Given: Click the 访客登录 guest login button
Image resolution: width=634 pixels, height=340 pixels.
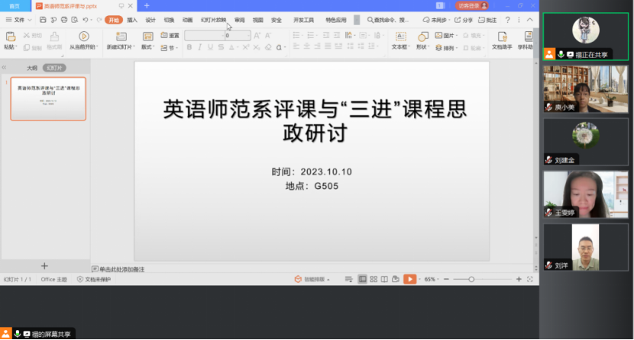Looking at the screenshot, I should [x=472, y=5].
